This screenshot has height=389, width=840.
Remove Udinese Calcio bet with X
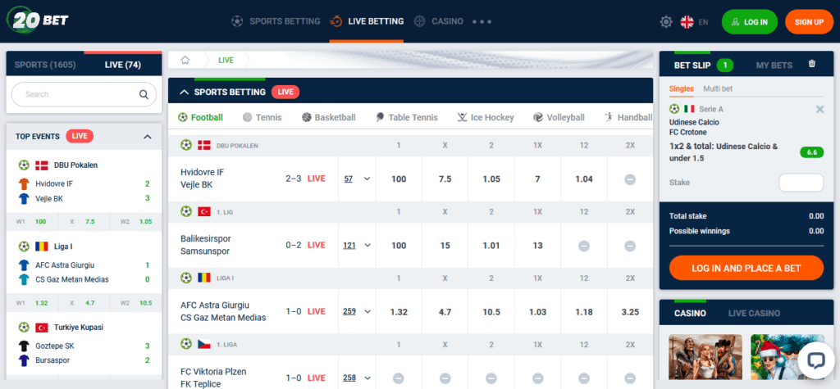click(x=819, y=109)
